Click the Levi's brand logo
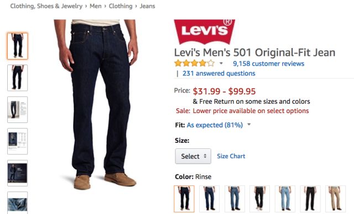This screenshot has height=214, width=354. 205,31
